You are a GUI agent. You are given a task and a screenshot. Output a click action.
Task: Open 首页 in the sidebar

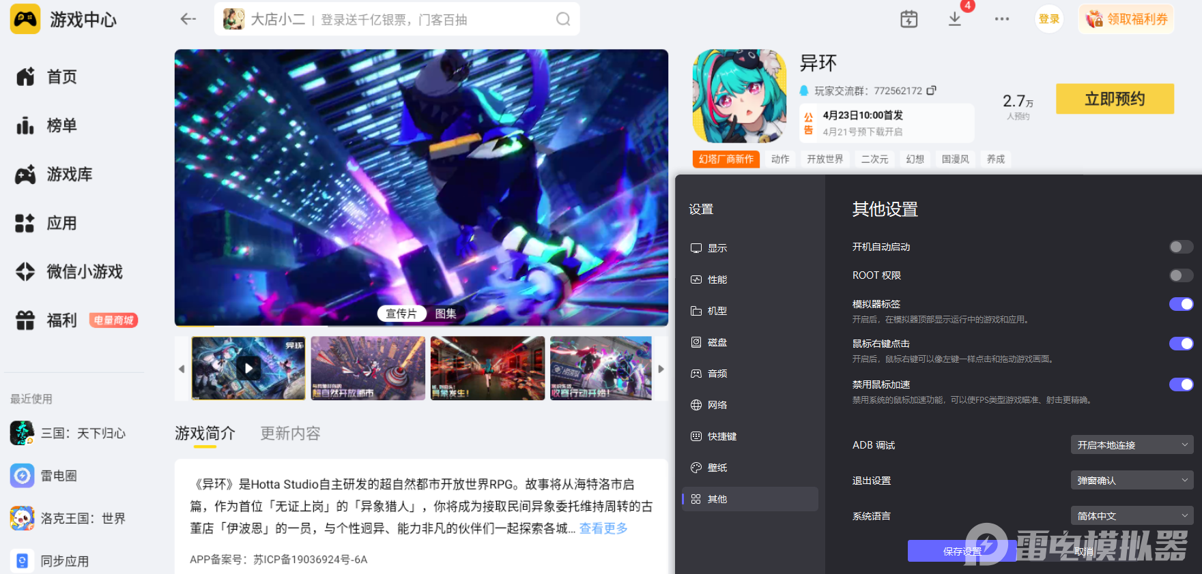(x=46, y=77)
